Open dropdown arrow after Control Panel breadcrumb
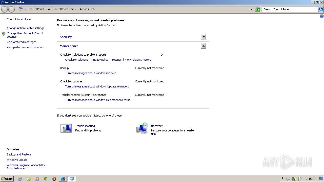Image resolution: width=324 pixels, height=182 pixels. (x=46, y=9)
